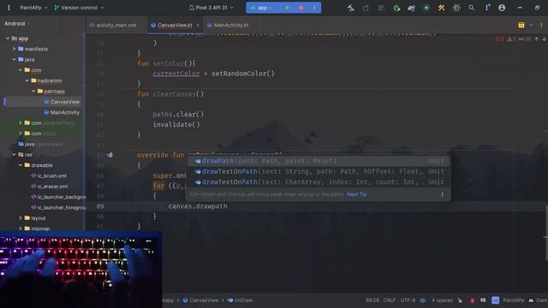The image size is (548, 308).
Task: Click the Run app play button
Action: (287, 8)
